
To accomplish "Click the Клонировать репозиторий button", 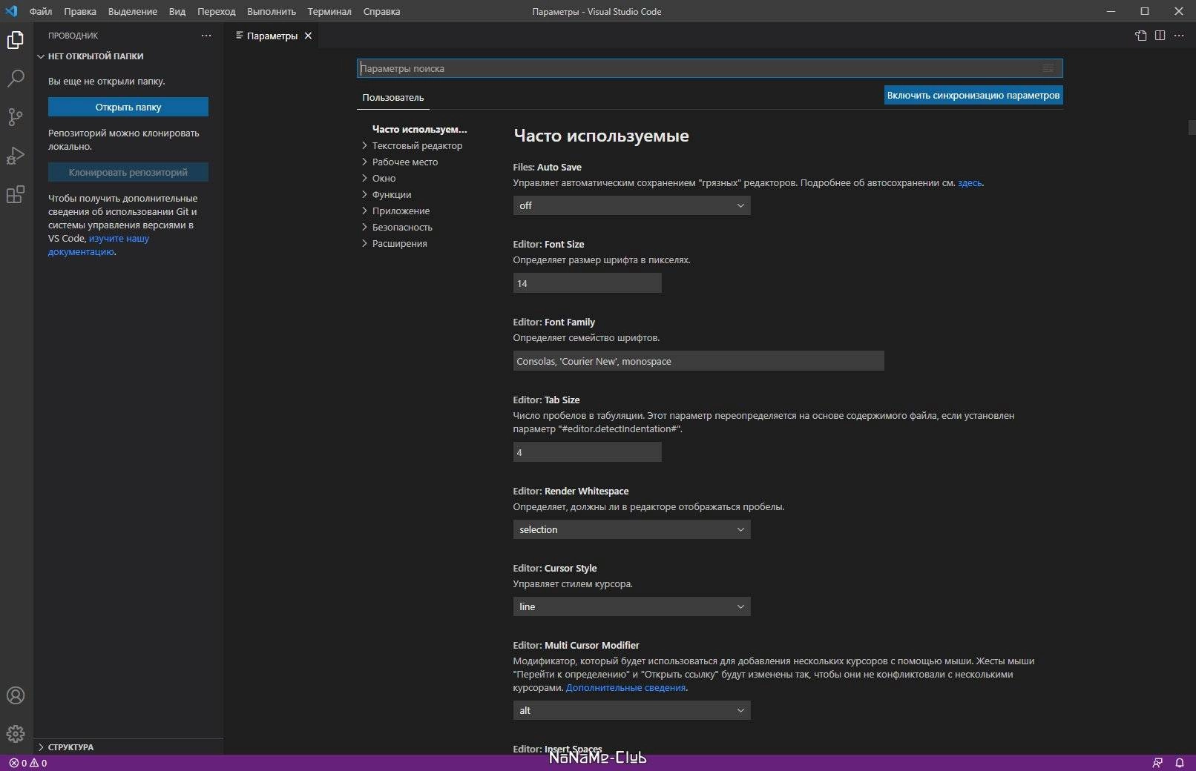I will point(128,172).
